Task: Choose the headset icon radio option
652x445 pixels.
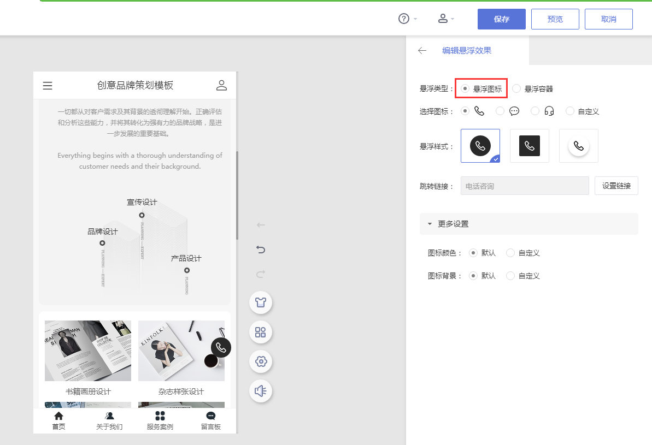Action: click(535, 111)
